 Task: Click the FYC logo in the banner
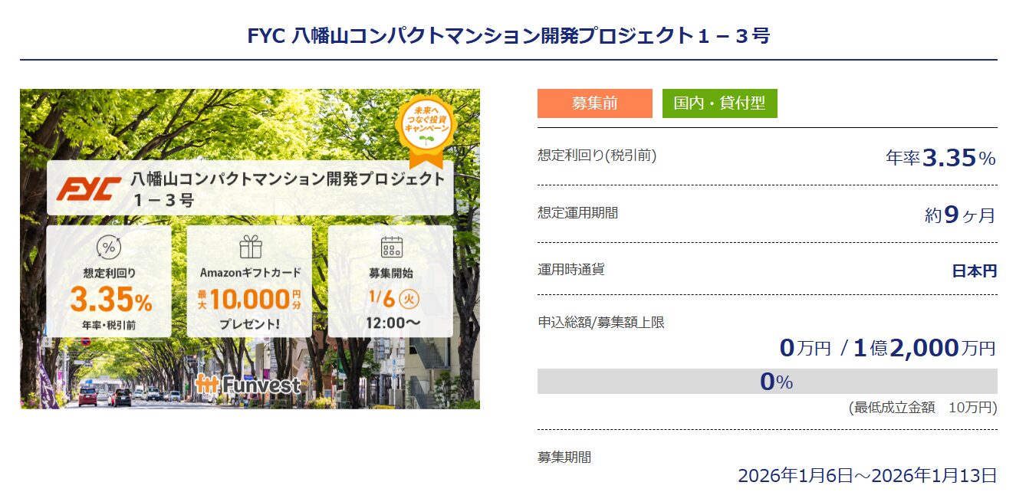(x=89, y=188)
